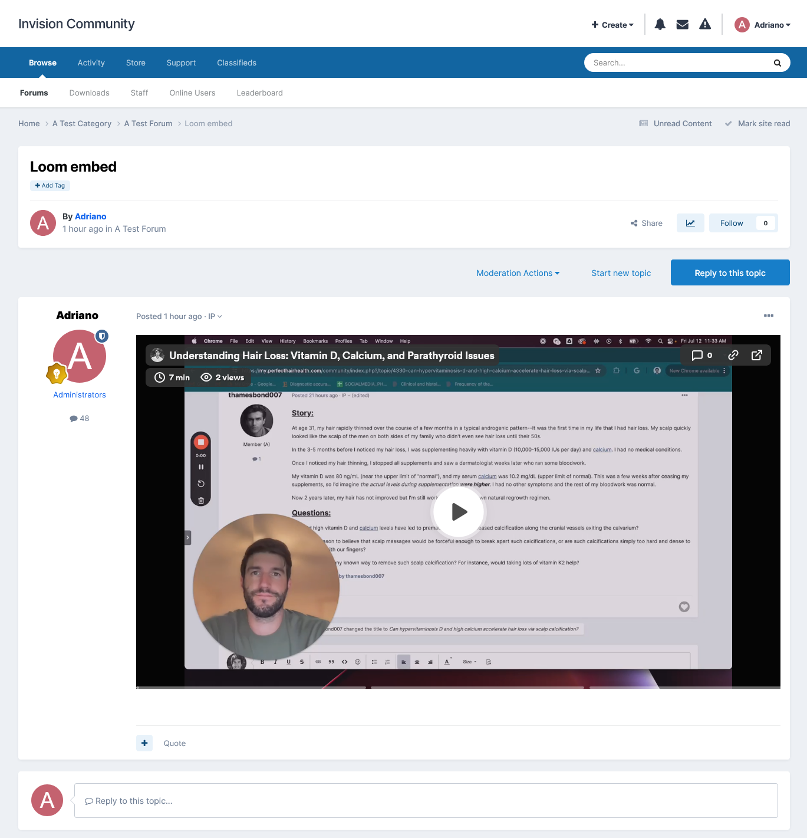Select the Activity tab

coord(91,63)
